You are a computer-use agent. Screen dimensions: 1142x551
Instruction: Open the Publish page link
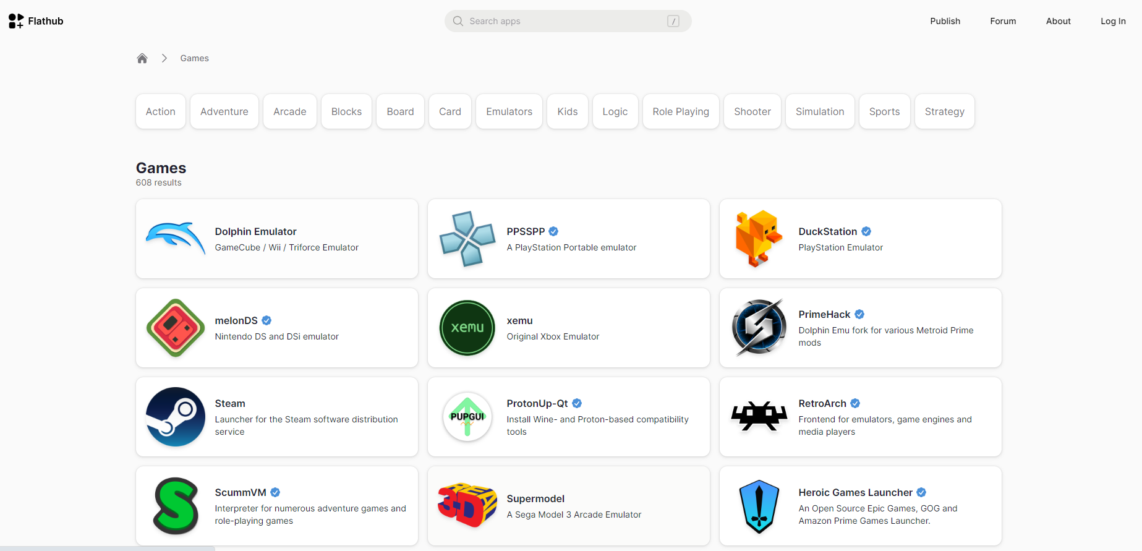(x=945, y=21)
